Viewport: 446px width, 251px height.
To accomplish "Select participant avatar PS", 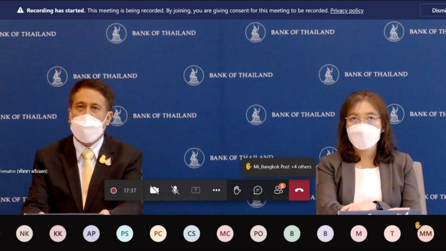I will pos(125,234).
